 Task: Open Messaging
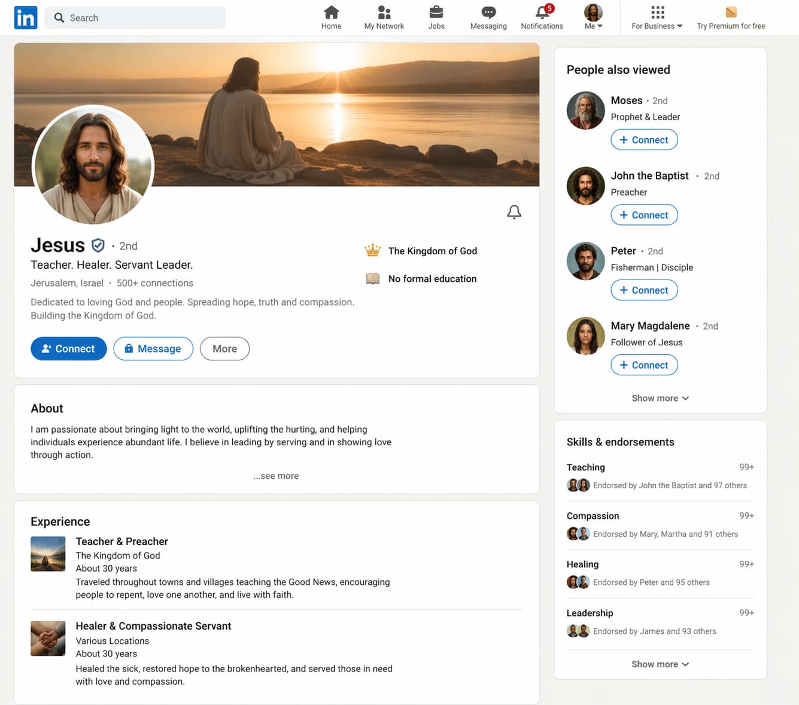point(488,13)
